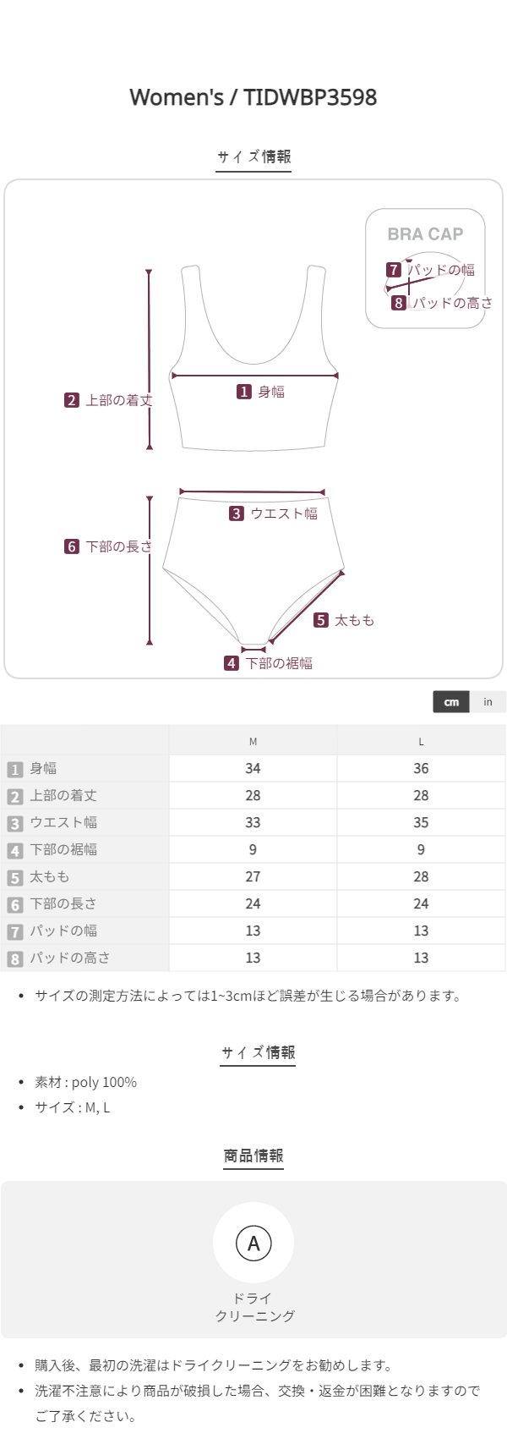Click number 6 badge beside bottom length
This screenshot has width=507, height=1444.
(72, 546)
